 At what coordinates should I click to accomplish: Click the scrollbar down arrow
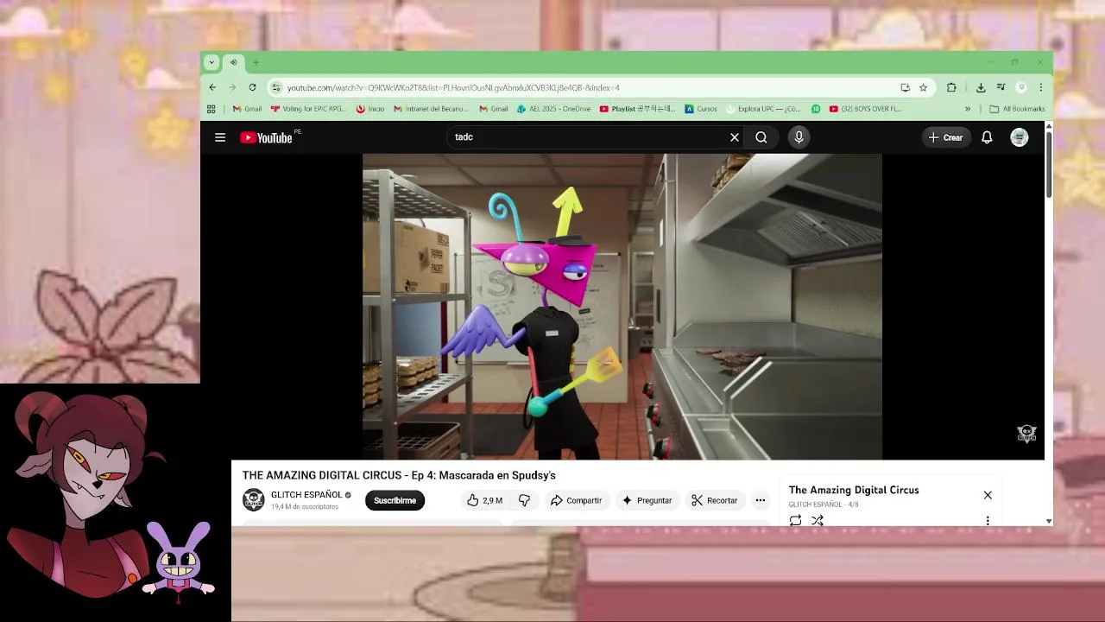point(1049,521)
